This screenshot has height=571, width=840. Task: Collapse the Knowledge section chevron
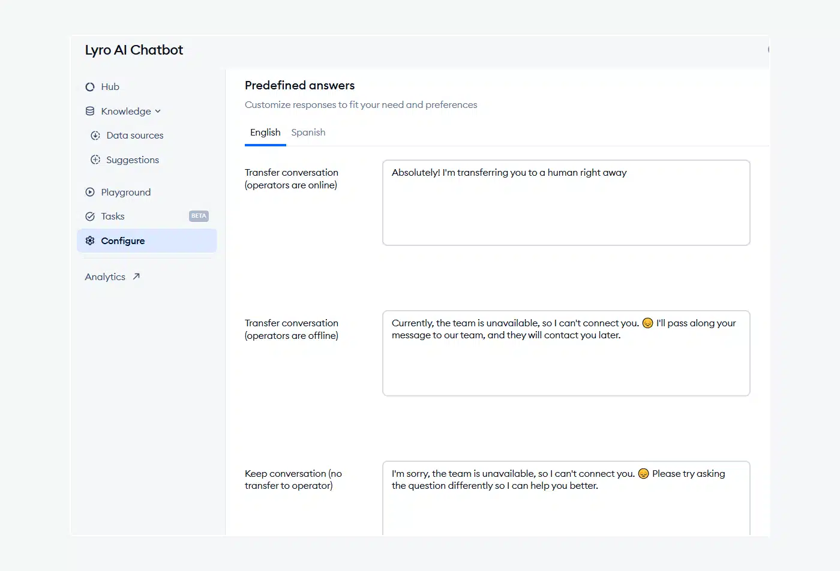pyautogui.click(x=158, y=112)
